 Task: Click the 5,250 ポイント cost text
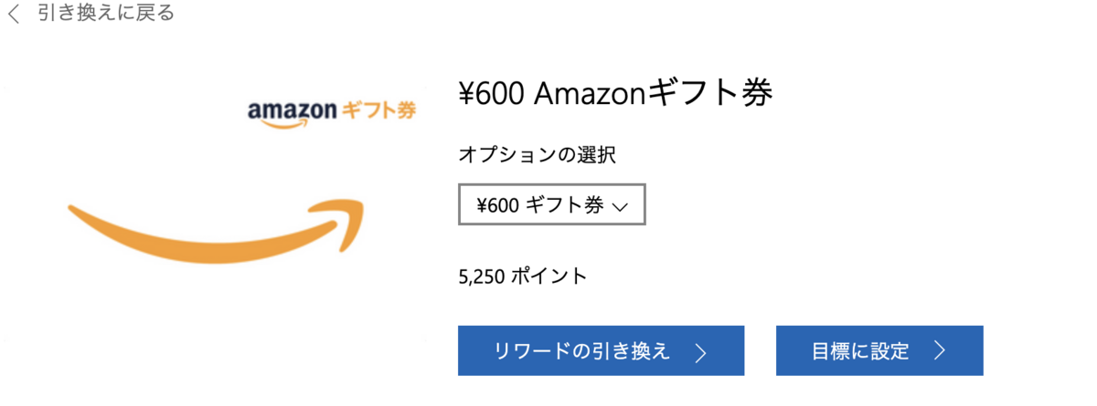[x=522, y=276]
